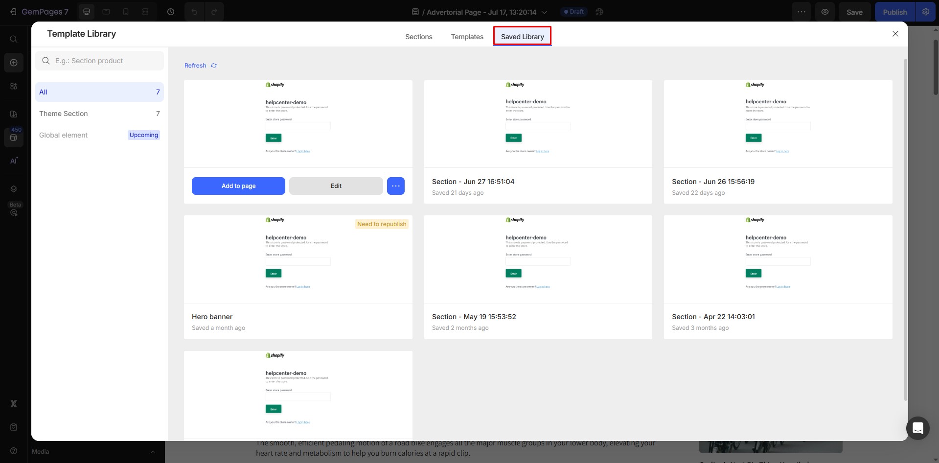
Task: Switch to the Sections tab
Action: pyautogui.click(x=418, y=37)
